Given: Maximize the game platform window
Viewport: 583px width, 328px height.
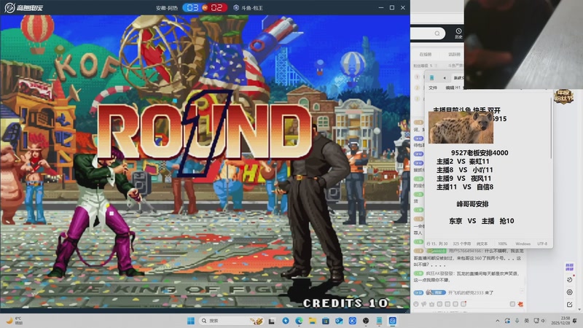Looking at the screenshot, I should tap(392, 7).
